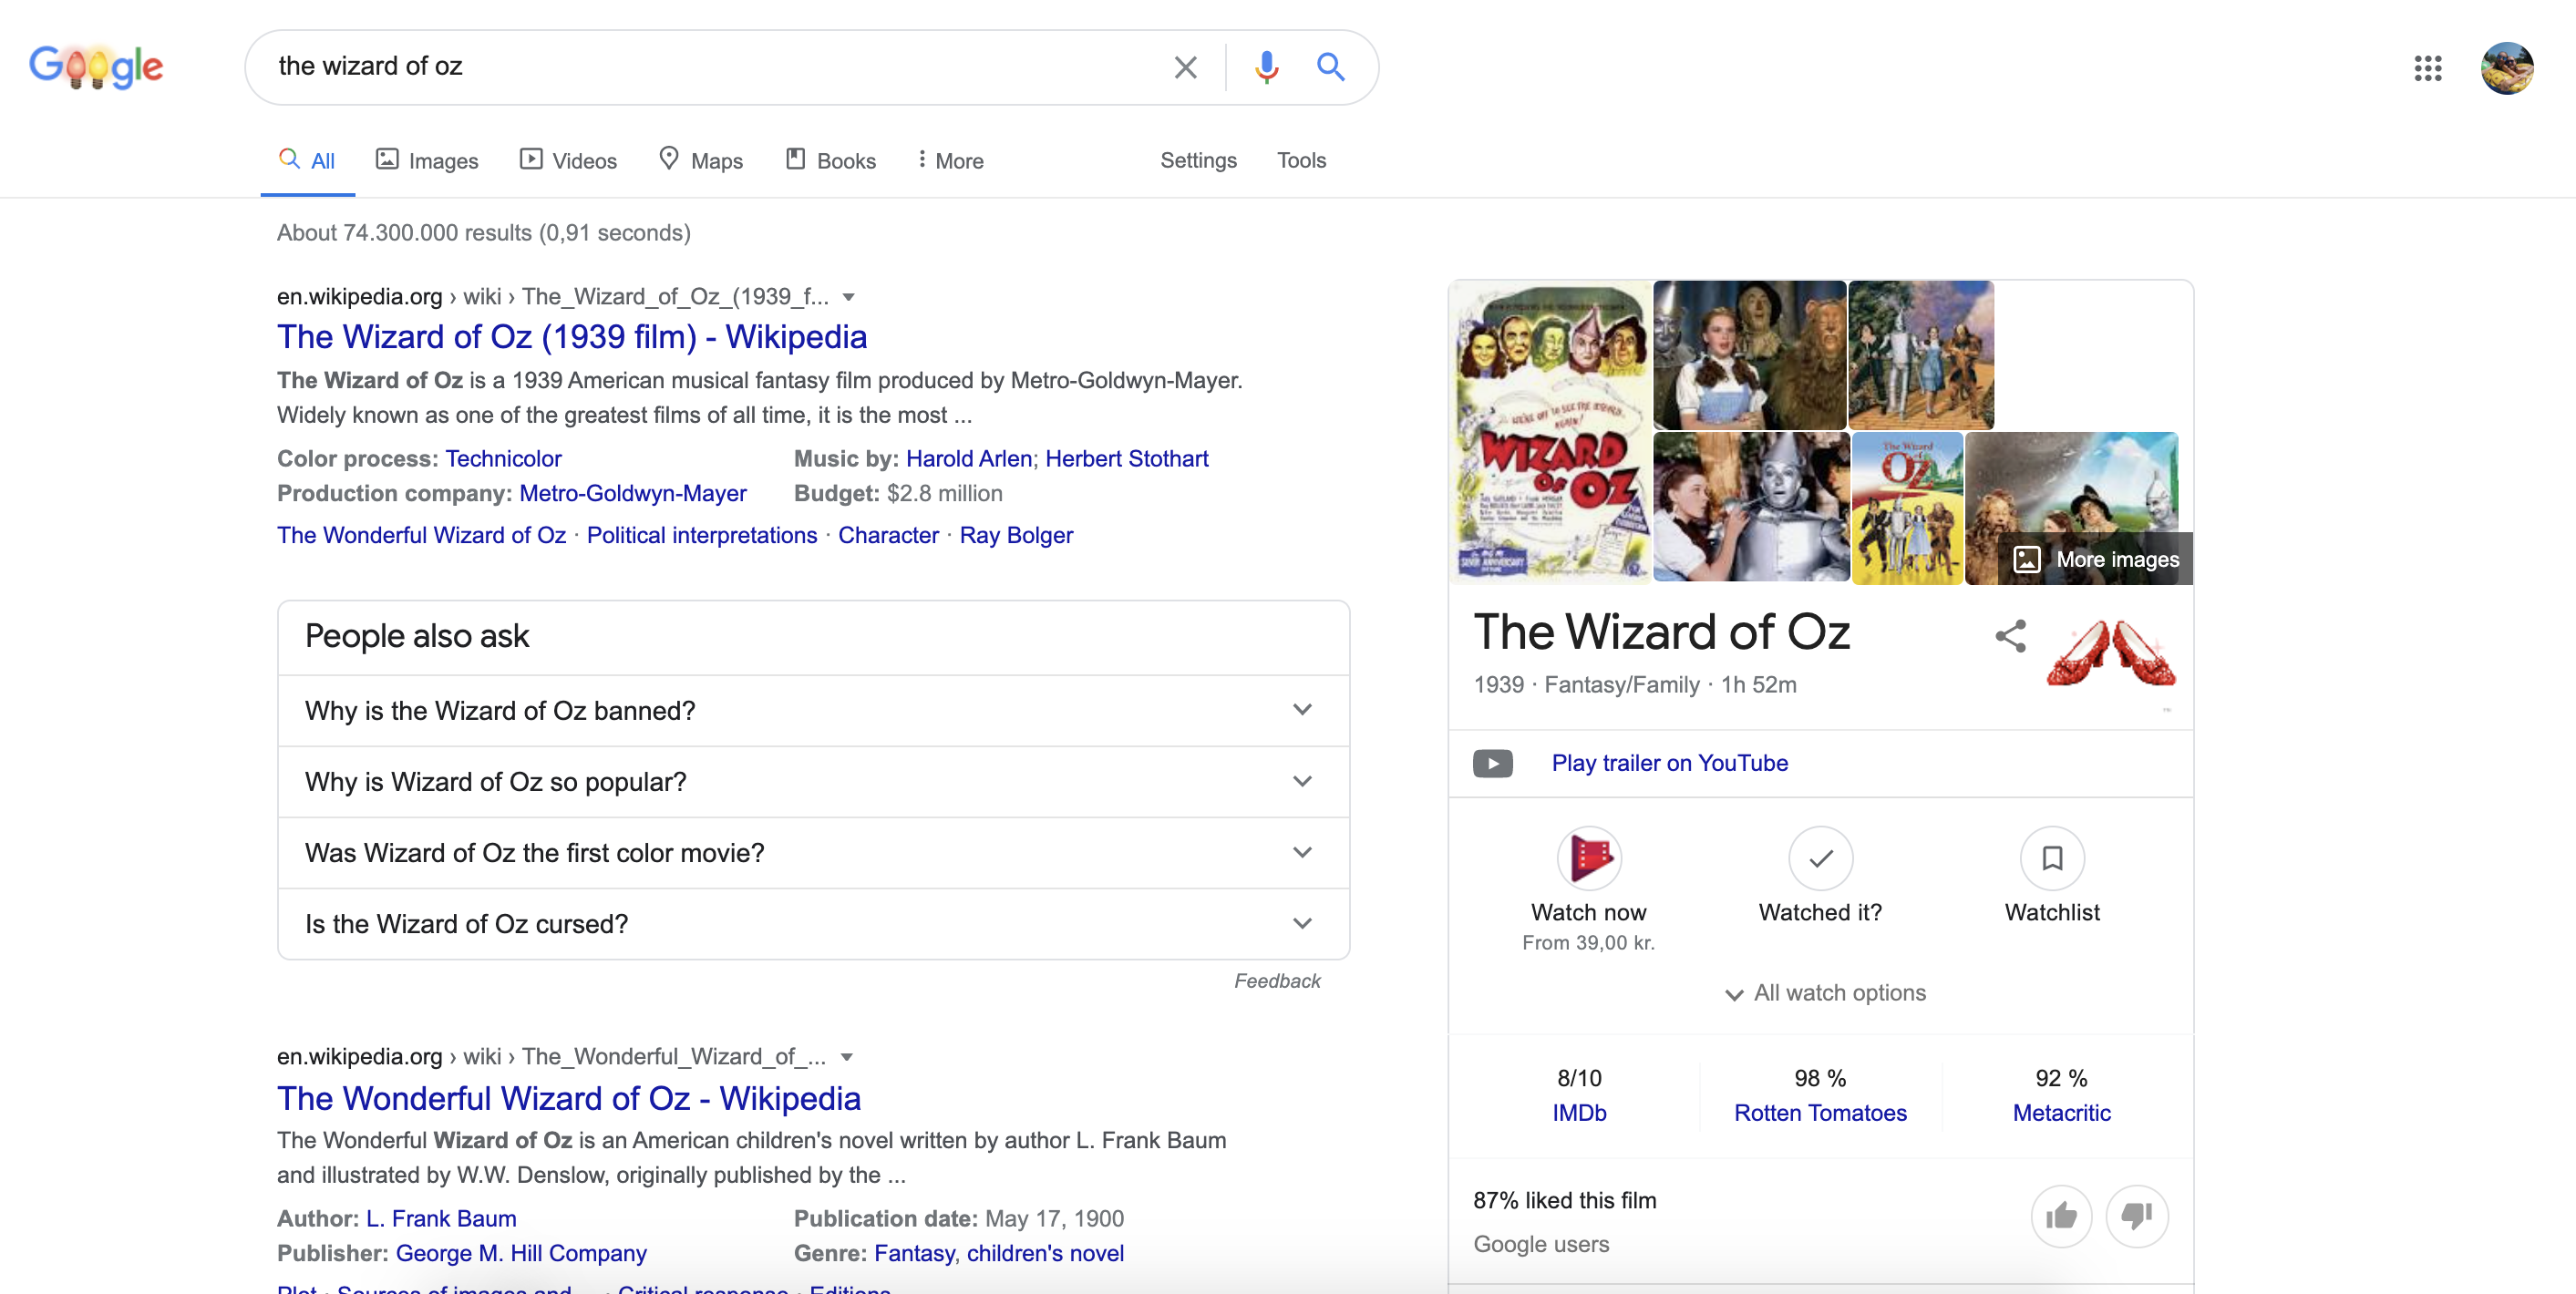Click the Watch Now play icon
The width and height of the screenshot is (2576, 1294).
[1589, 858]
